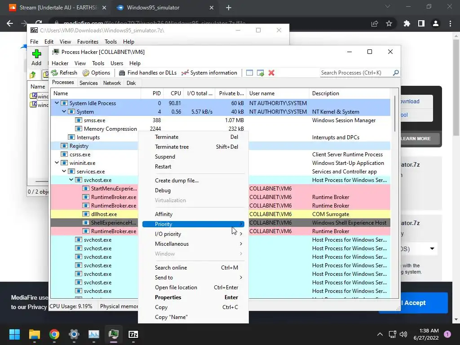Select Create dump file entry

point(193,181)
